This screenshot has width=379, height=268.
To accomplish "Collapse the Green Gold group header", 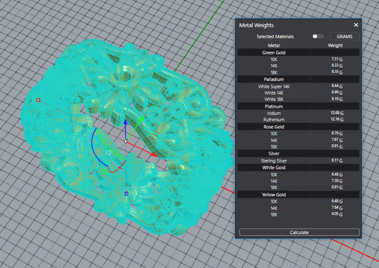I will [x=274, y=53].
